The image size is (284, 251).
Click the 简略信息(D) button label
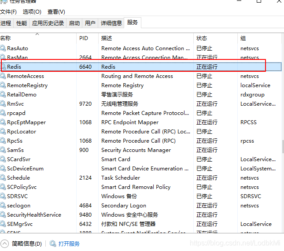tap(26, 244)
